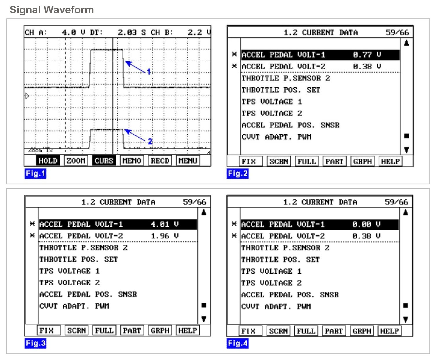This screenshot has height=359, width=435.
Task: Click HOLD button on Fig.1 oscilloscope
Action: point(48,161)
